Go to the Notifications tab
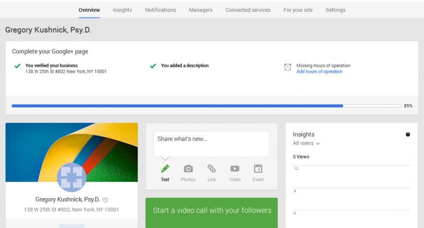 160,10
